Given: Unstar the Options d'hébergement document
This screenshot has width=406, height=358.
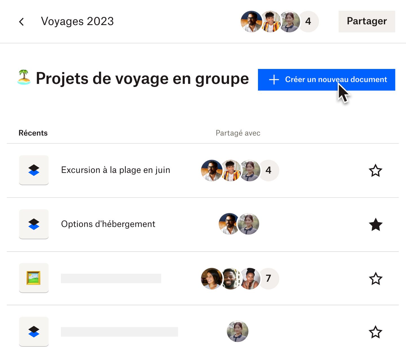Looking at the screenshot, I should pyautogui.click(x=376, y=225).
